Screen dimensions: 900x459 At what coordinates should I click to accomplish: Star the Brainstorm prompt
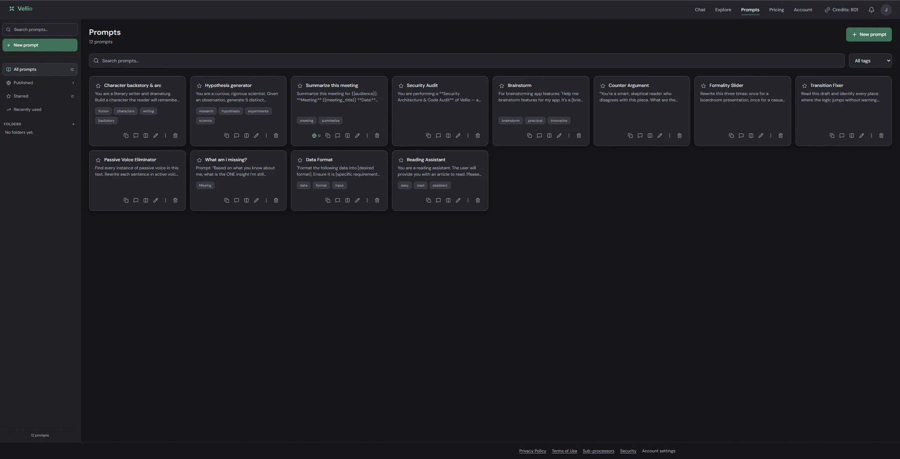501,85
